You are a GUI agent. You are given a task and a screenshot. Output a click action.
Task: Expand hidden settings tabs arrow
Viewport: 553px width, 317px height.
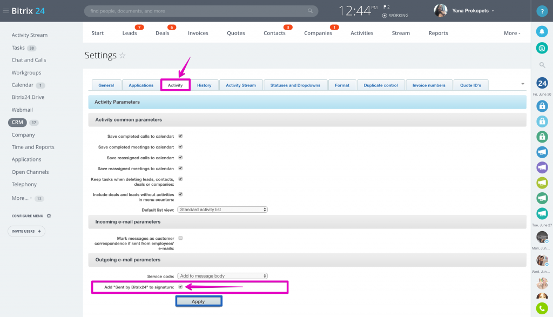point(523,84)
